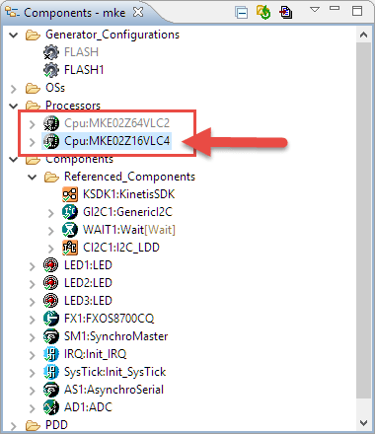Select the Generator_Configurations folder label
Image resolution: width=375 pixels, height=434 pixels.
(x=112, y=35)
